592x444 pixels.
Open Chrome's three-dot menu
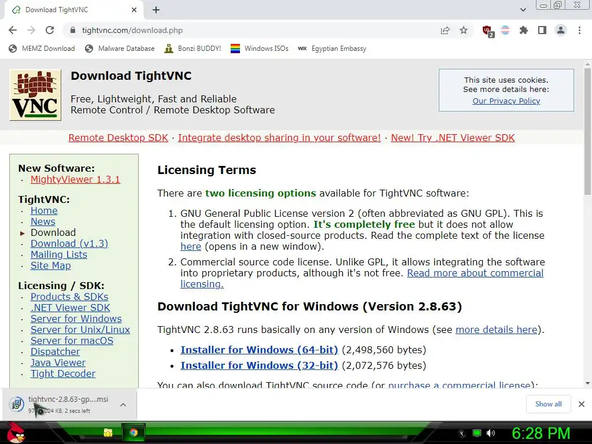(579, 30)
